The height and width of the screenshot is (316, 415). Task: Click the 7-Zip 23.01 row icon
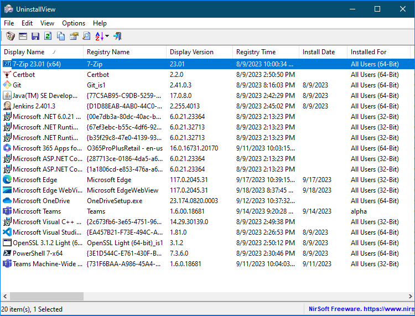tap(7, 64)
